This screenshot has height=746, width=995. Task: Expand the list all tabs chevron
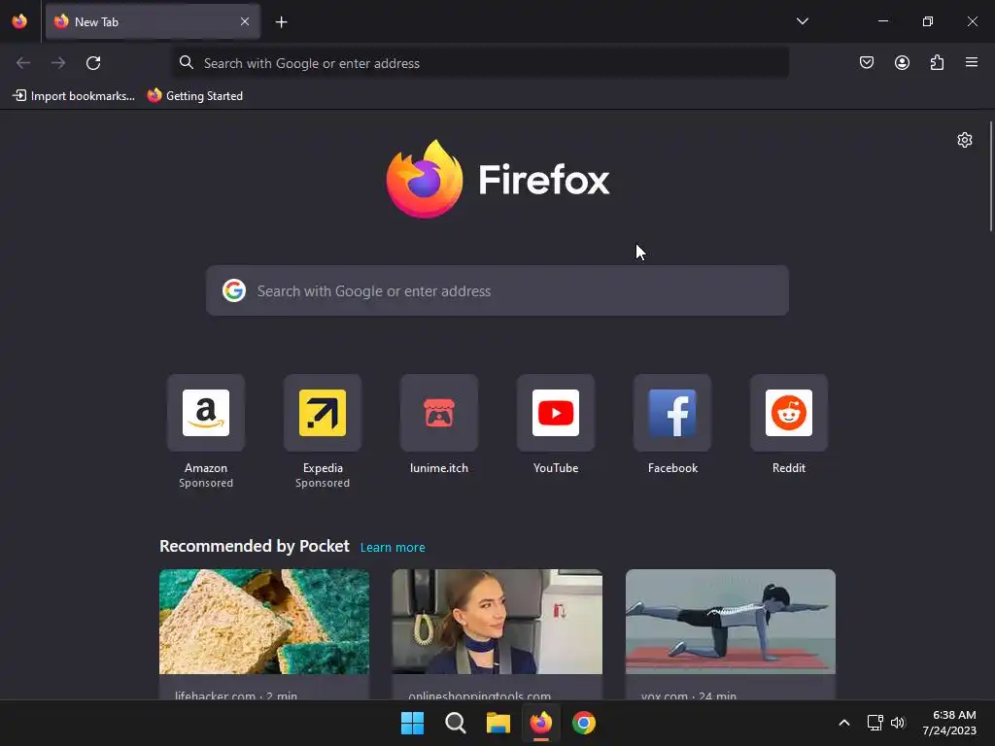click(802, 21)
